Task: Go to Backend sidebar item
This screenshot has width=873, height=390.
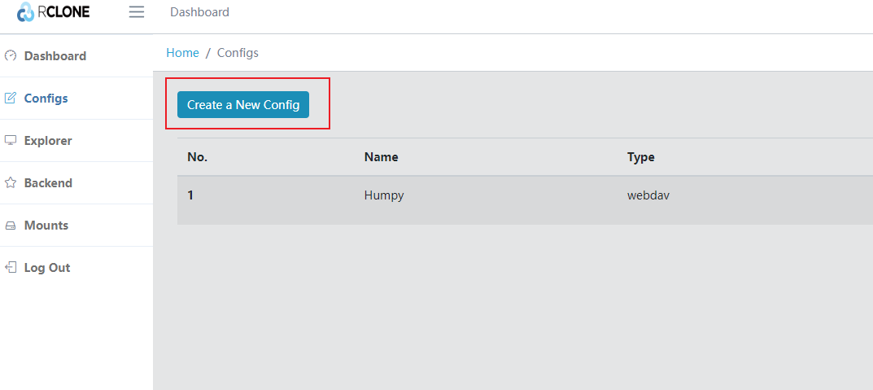Action: click(x=48, y=183)
